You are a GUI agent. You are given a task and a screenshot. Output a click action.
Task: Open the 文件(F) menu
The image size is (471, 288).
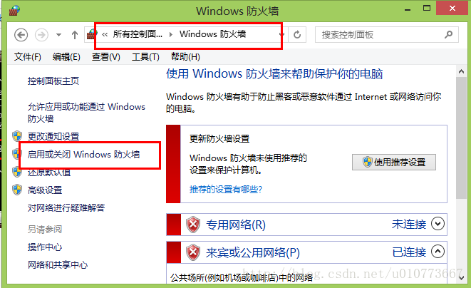tap(27, 56)
